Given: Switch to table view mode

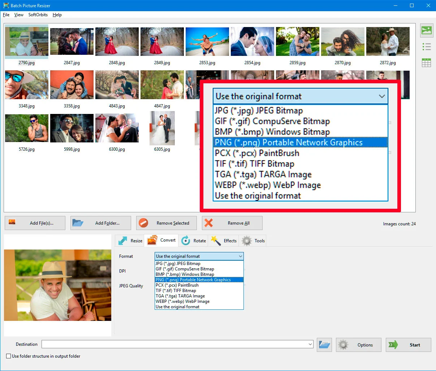Looking at the screenshot, I should [426, 62].
